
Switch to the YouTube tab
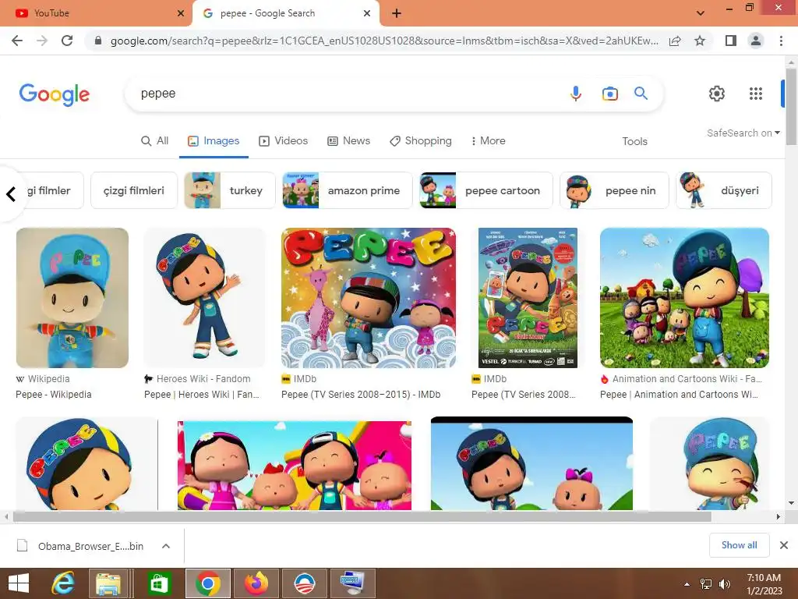(95, 13)
